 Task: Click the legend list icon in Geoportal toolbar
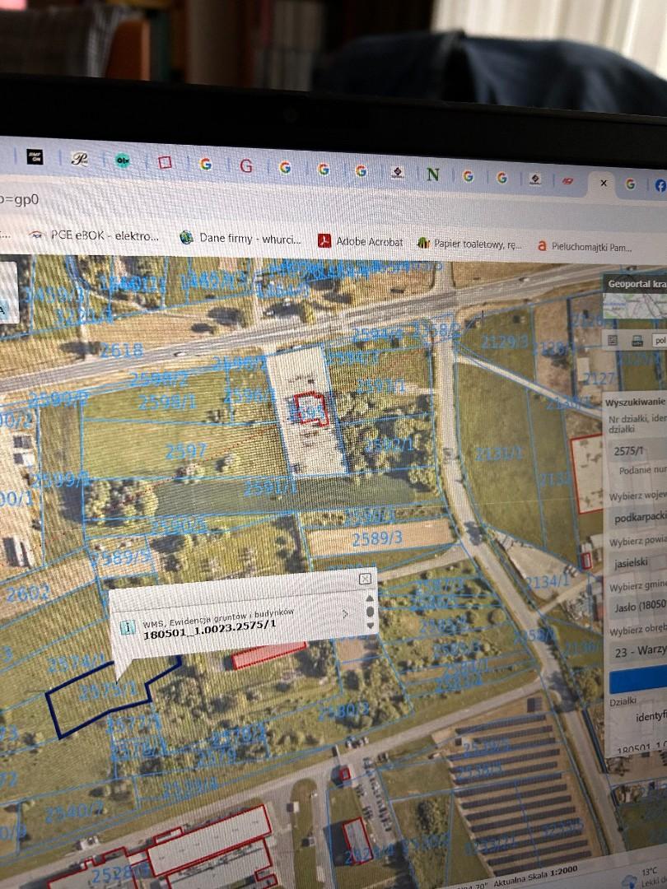(613, 340)
